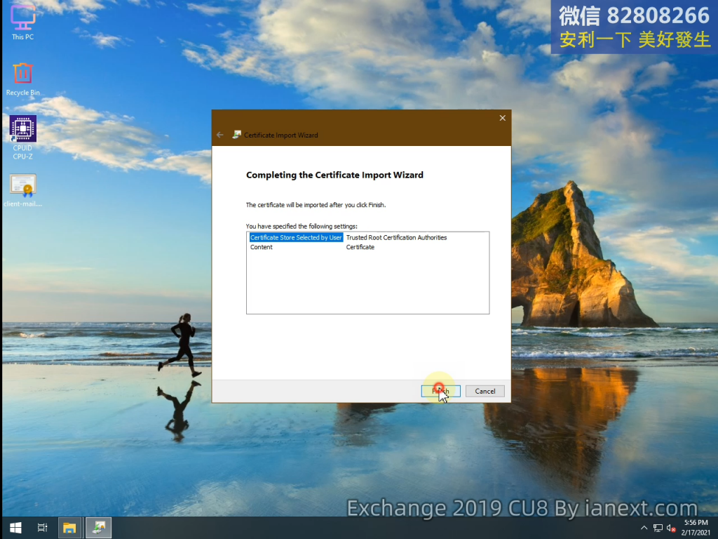Image resolution: width=718 pixels, height=539 pixels.
Task: Click the Finish button to import certificate
Action: click(x=440, y=391)
